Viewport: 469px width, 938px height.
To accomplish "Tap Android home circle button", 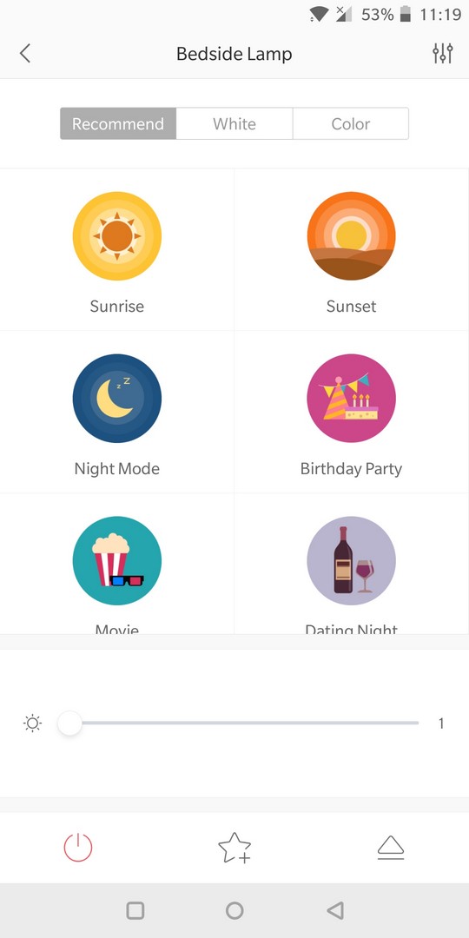I will pos(234,910).
